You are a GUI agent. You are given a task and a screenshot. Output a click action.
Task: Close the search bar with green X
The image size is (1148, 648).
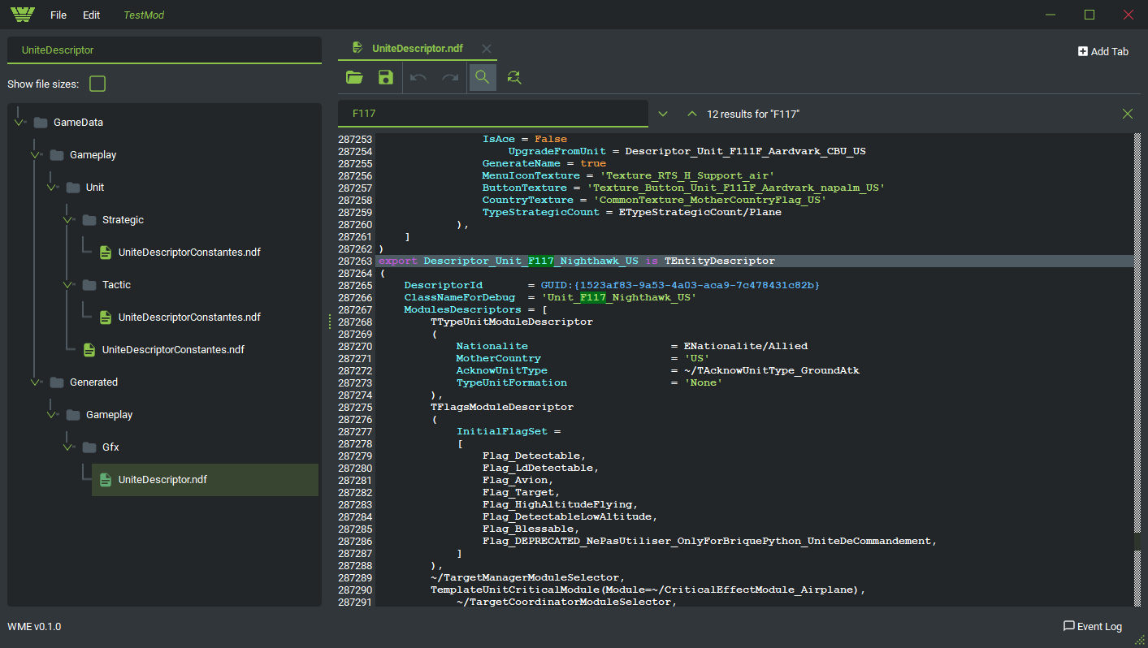point(1127,114)
